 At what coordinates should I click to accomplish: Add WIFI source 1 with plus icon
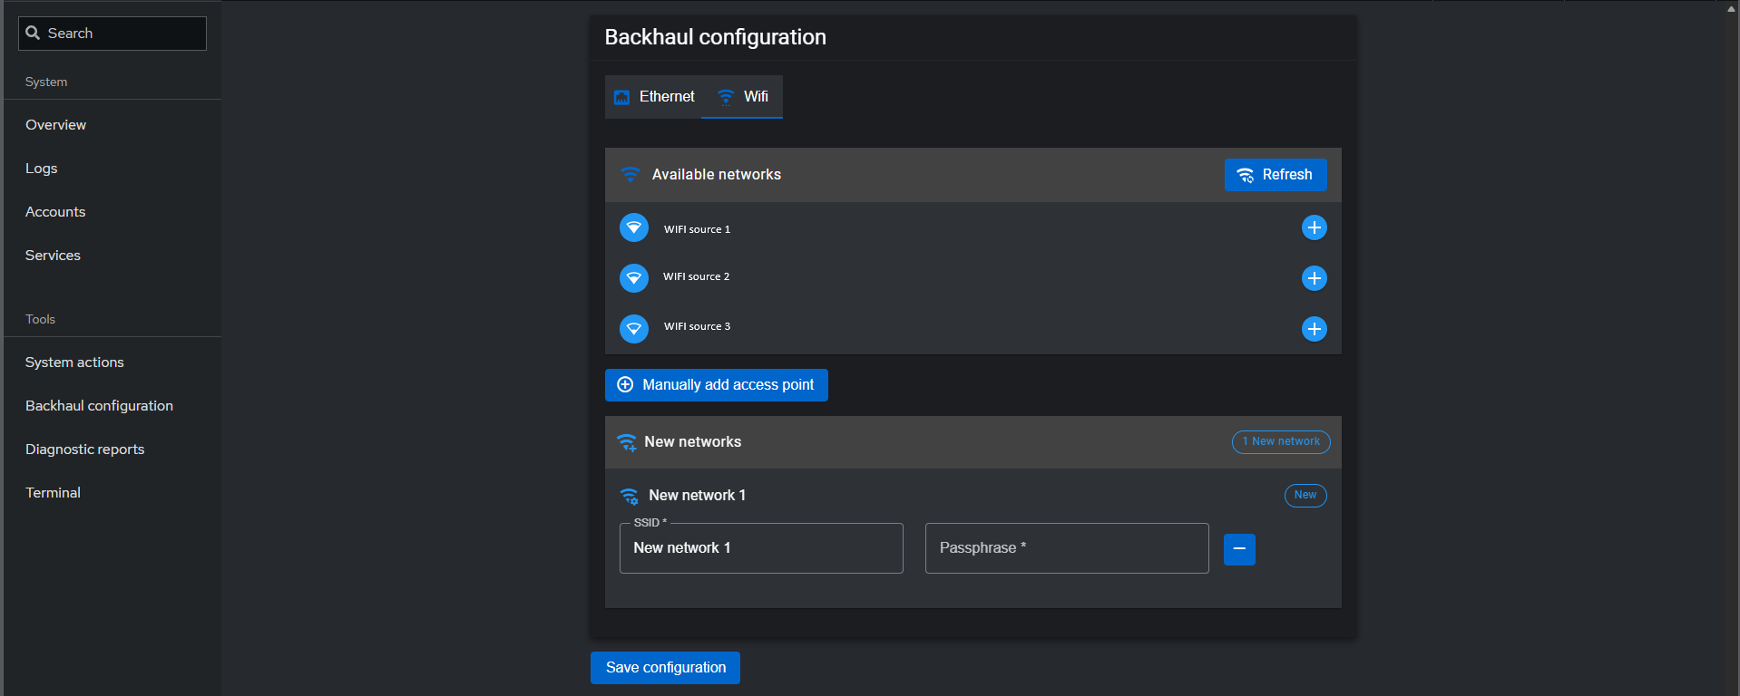pos(1315,227)
